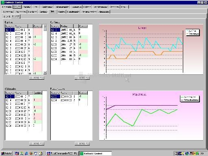The image size is (208, 156).
Task: Select the highlighted Club tab in second row
Action: click(52, 12)
